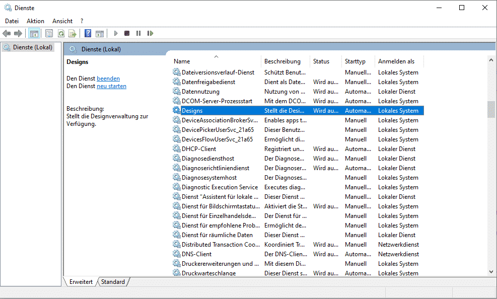Open the Aktion menu

click(35, 21)
